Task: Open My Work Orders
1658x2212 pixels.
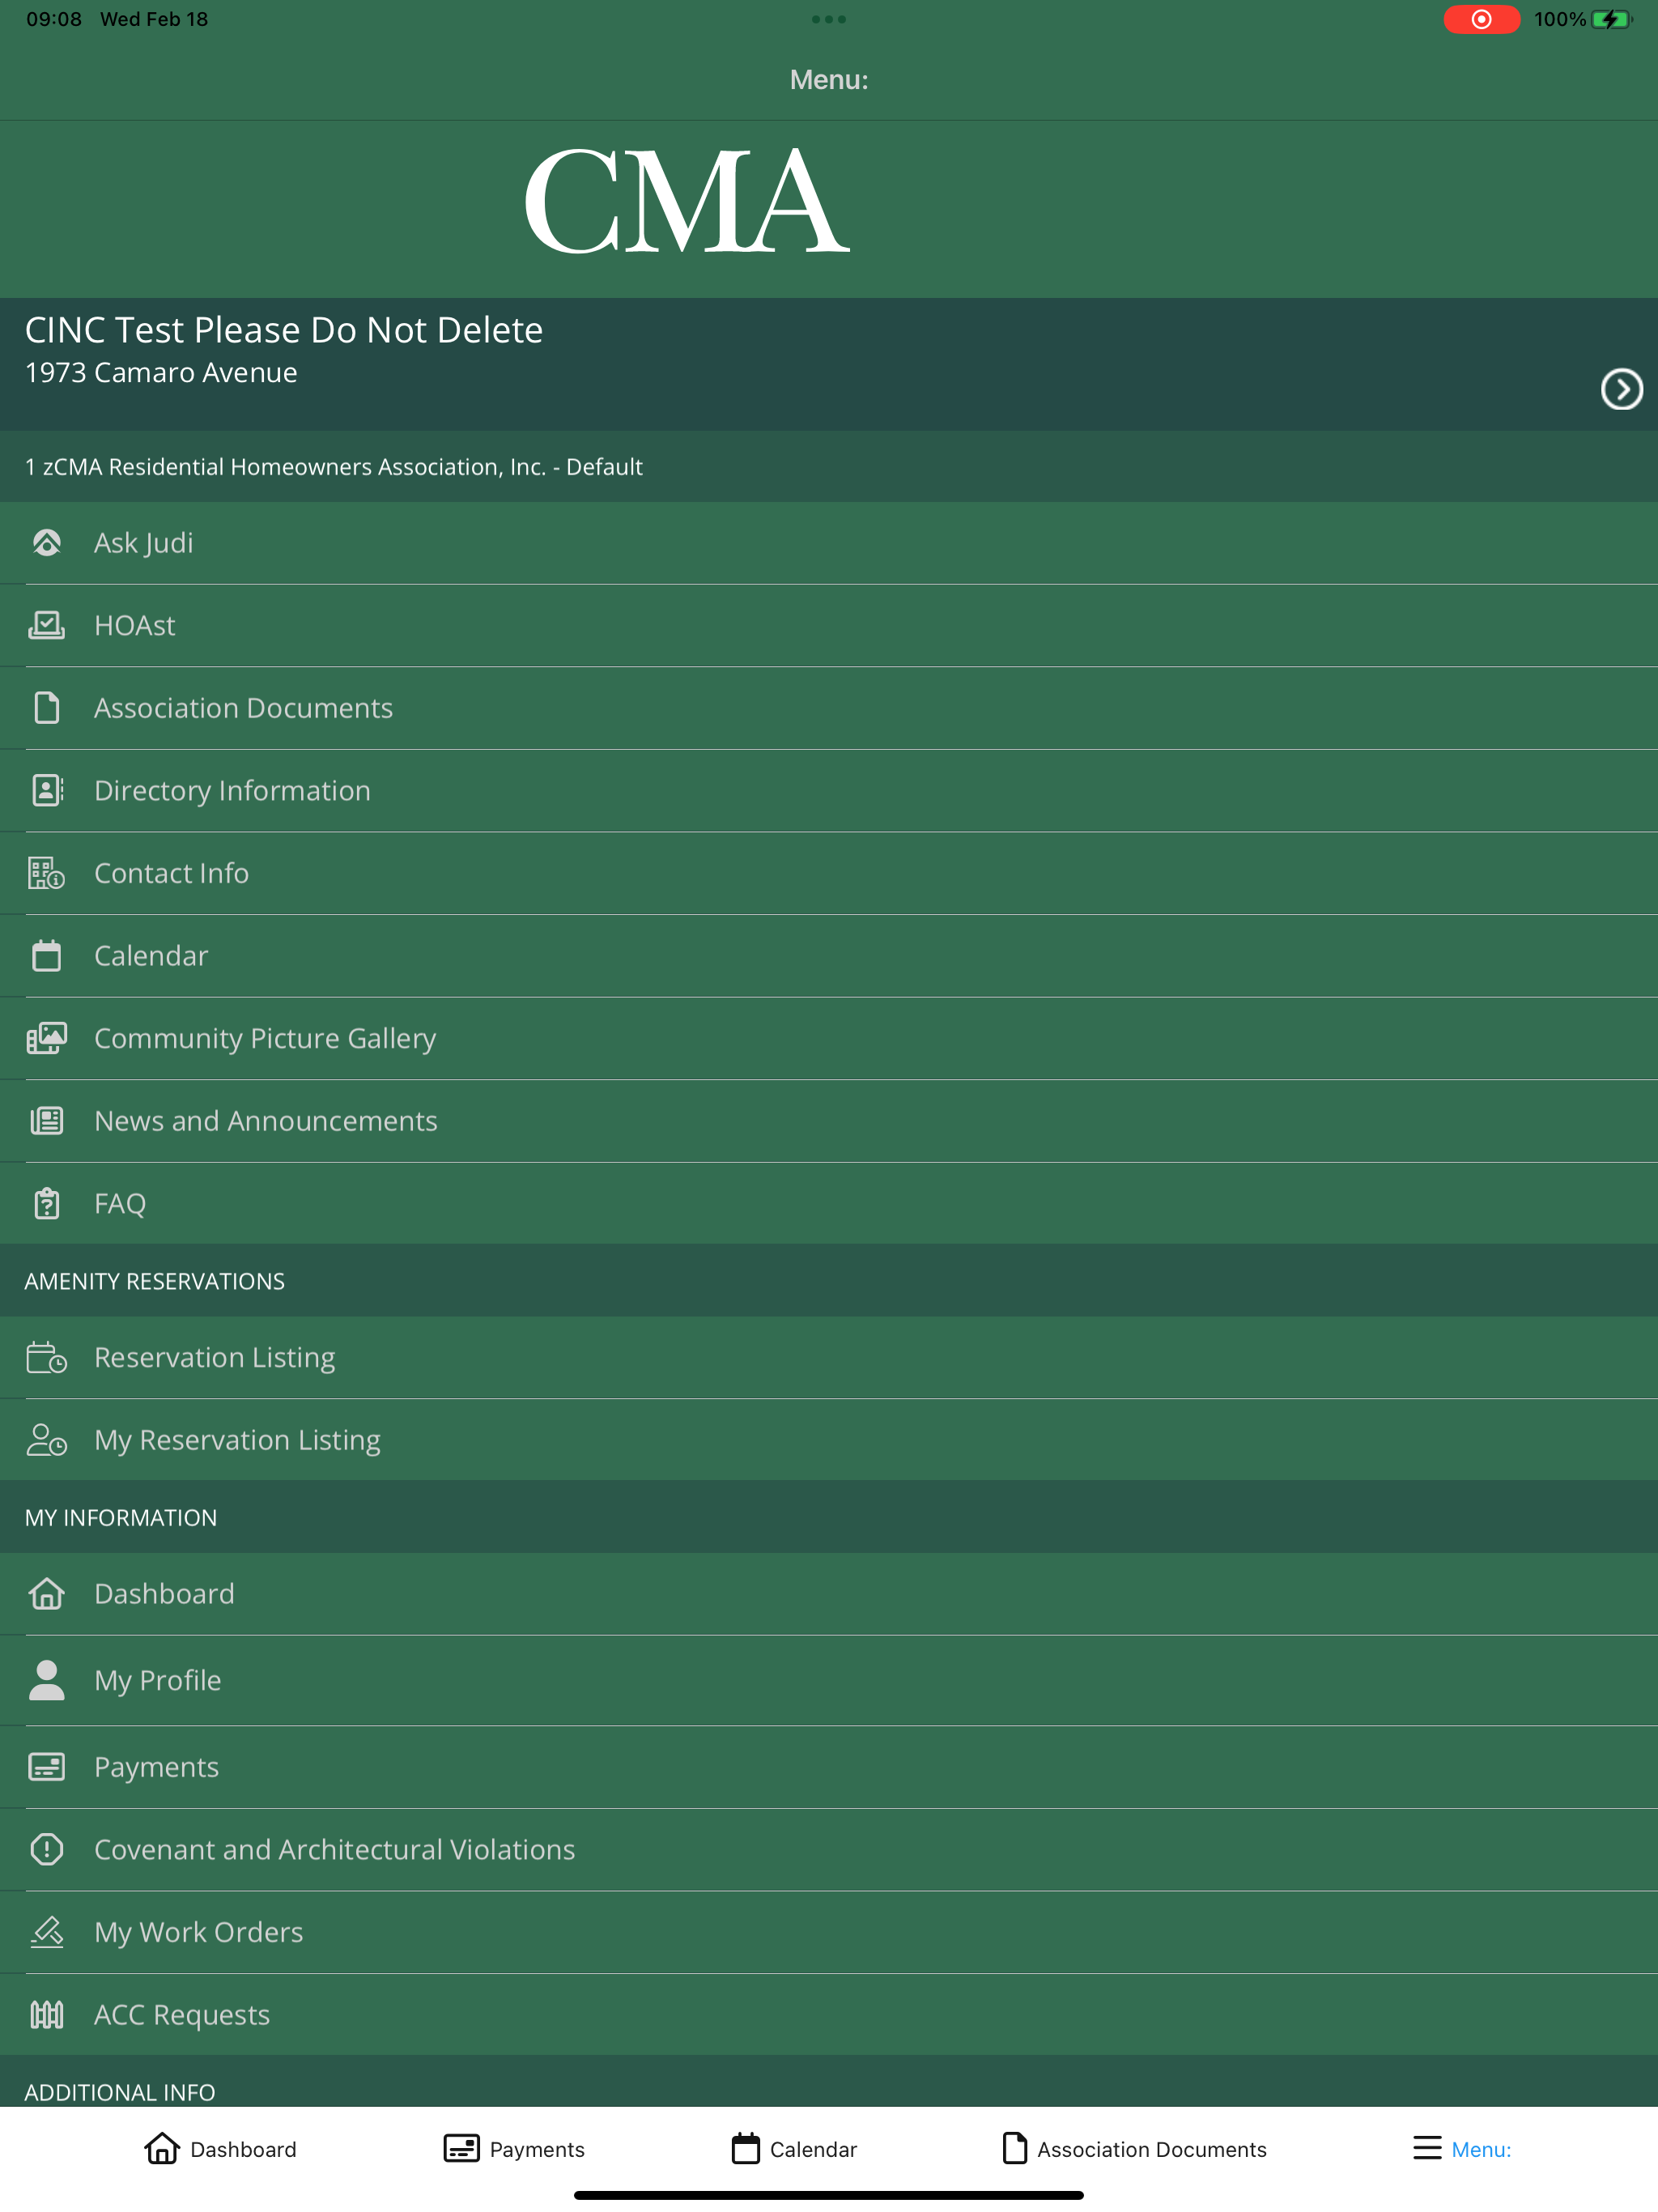Action: 829,1932
